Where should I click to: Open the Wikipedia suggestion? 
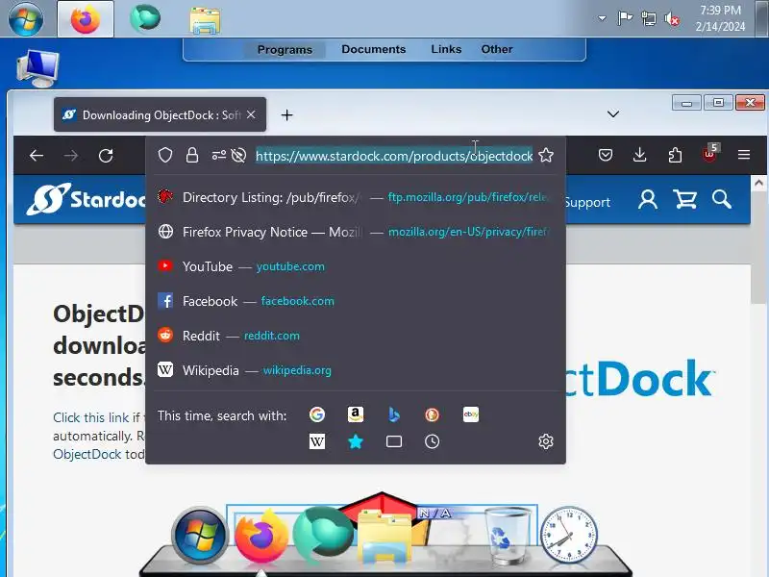pyautogui.click(x=356, y=370)
